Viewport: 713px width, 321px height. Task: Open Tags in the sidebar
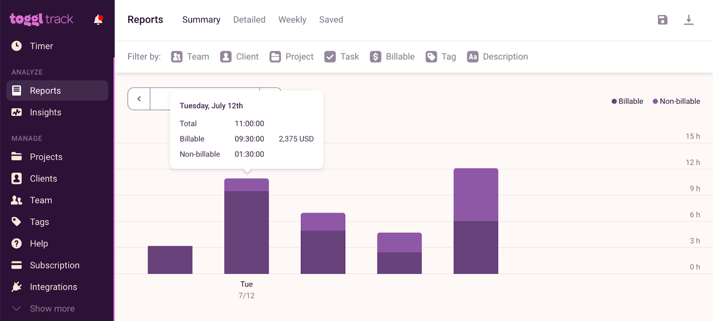click(39, 222)
